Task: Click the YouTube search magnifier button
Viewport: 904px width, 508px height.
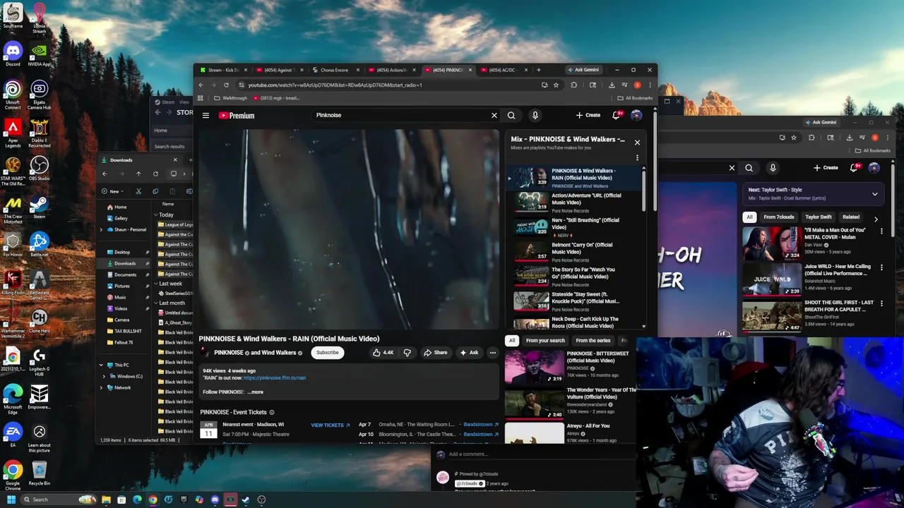Action: [511, 116]
